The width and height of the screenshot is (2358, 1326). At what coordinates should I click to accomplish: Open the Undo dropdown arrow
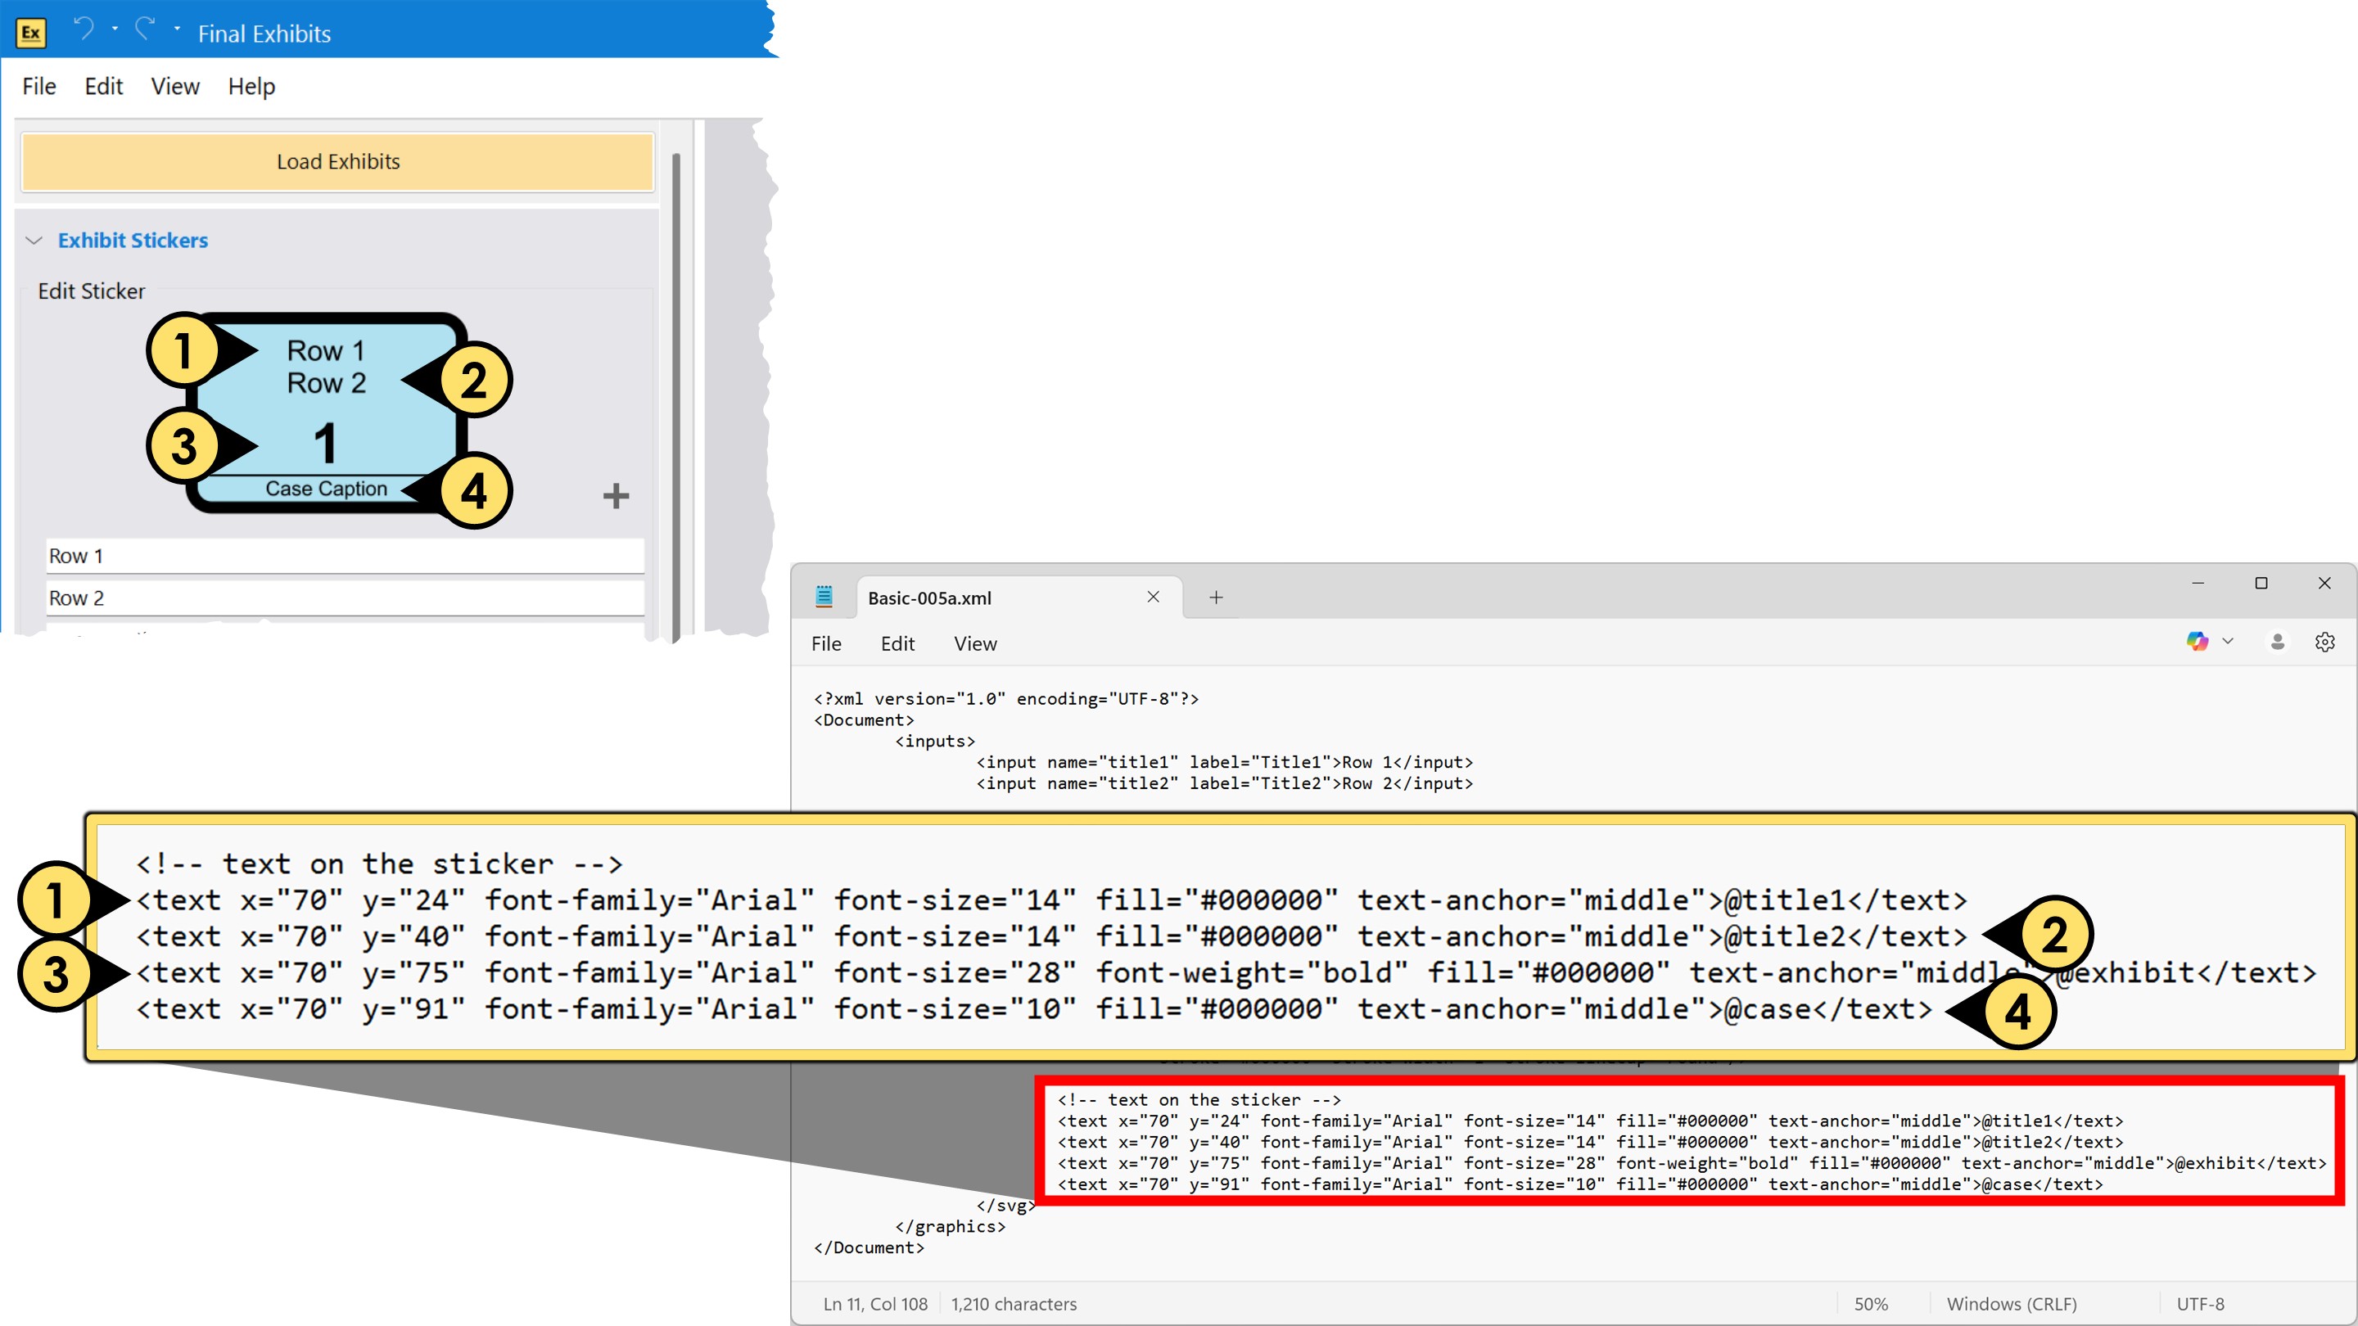[x=115, y=30]
